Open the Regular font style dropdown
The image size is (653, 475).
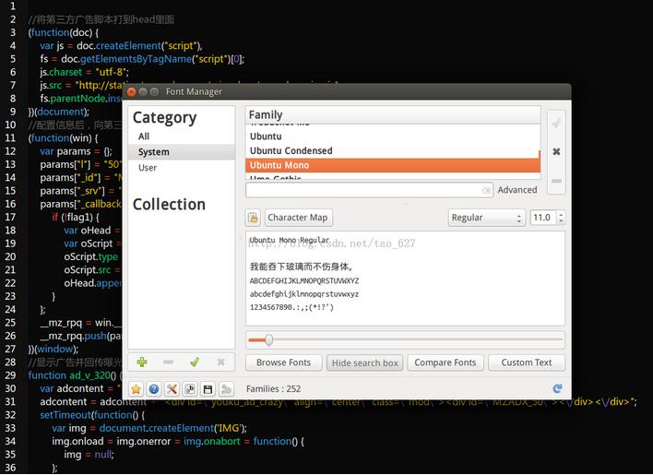pos(486,218)
